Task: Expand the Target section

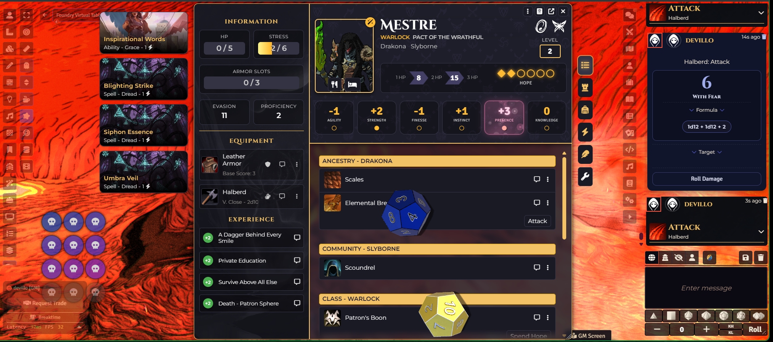Action: pyautogui.click(x=707, y=152)
